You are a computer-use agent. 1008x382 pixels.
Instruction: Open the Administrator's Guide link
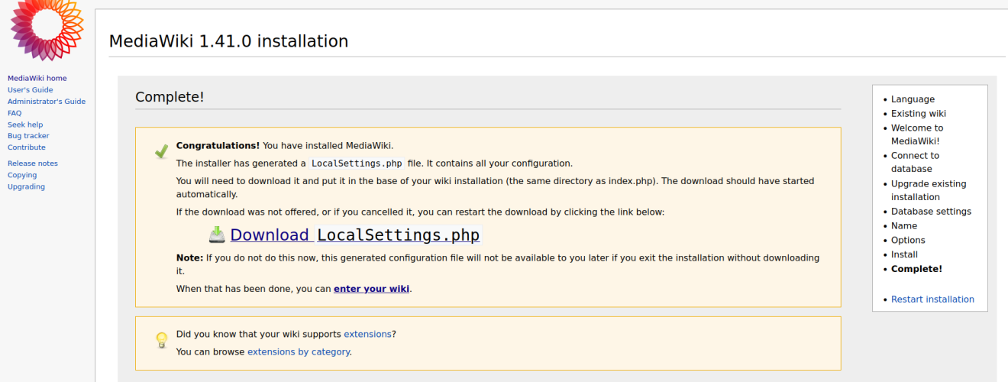pyautogui.click(x=47, y=101)
